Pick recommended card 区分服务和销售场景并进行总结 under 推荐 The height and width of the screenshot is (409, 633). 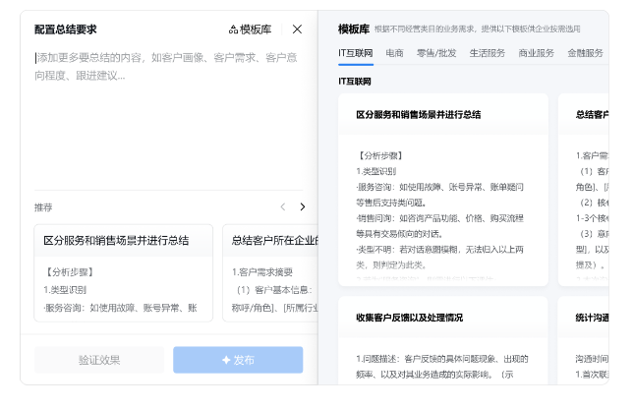122,270
